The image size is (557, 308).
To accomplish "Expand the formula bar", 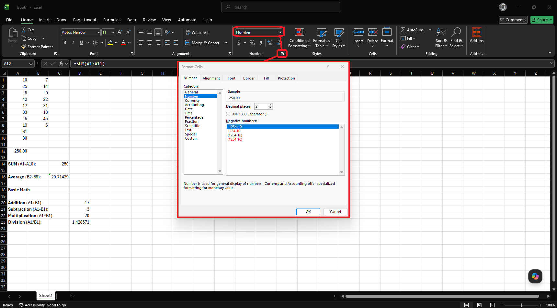I will click(551, 64).
